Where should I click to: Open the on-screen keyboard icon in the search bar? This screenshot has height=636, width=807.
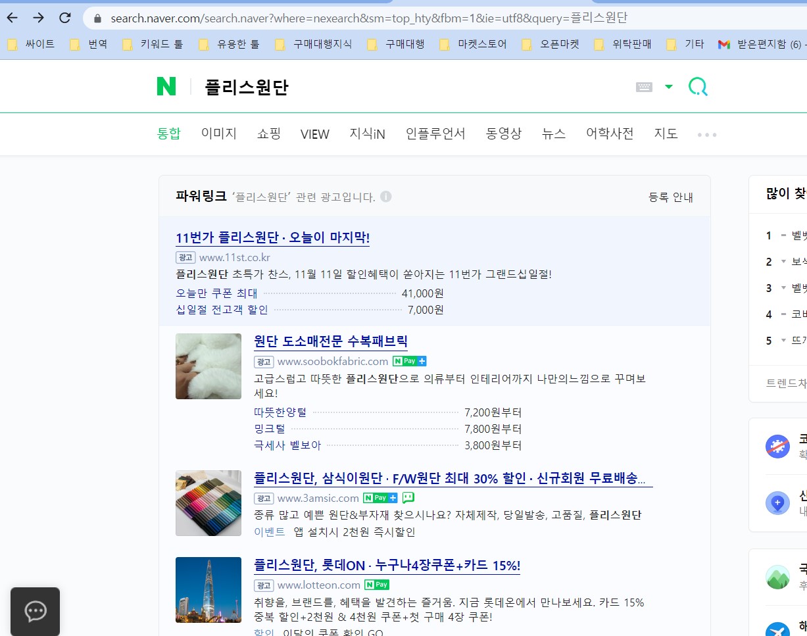click(645, 87)
